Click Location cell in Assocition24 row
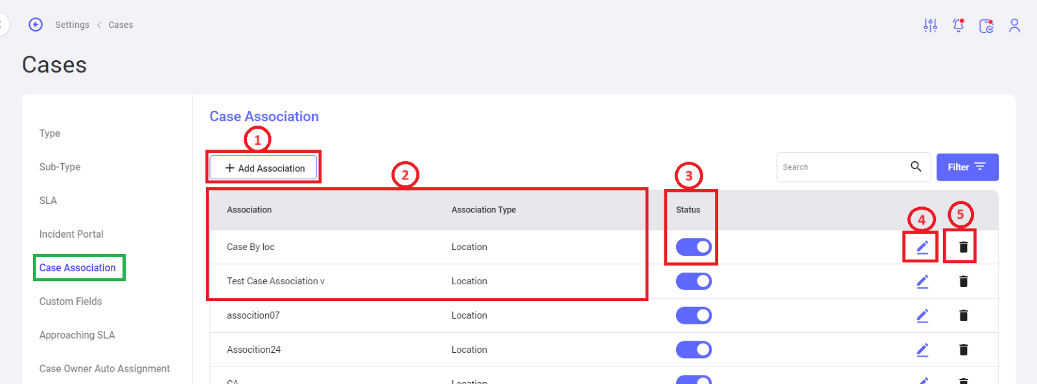Image resolution: width=1037 pixels, height=384 pixels. pos(469,350)
